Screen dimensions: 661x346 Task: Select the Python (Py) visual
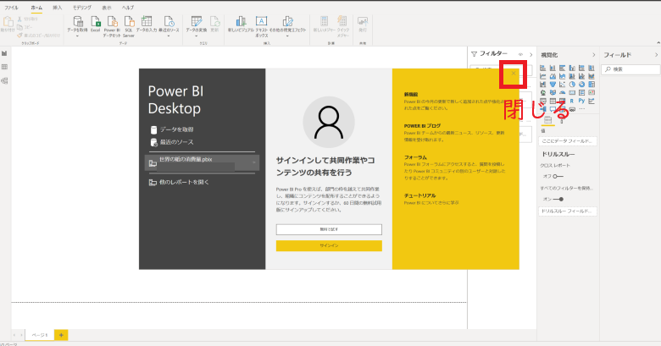click(581, 101)
